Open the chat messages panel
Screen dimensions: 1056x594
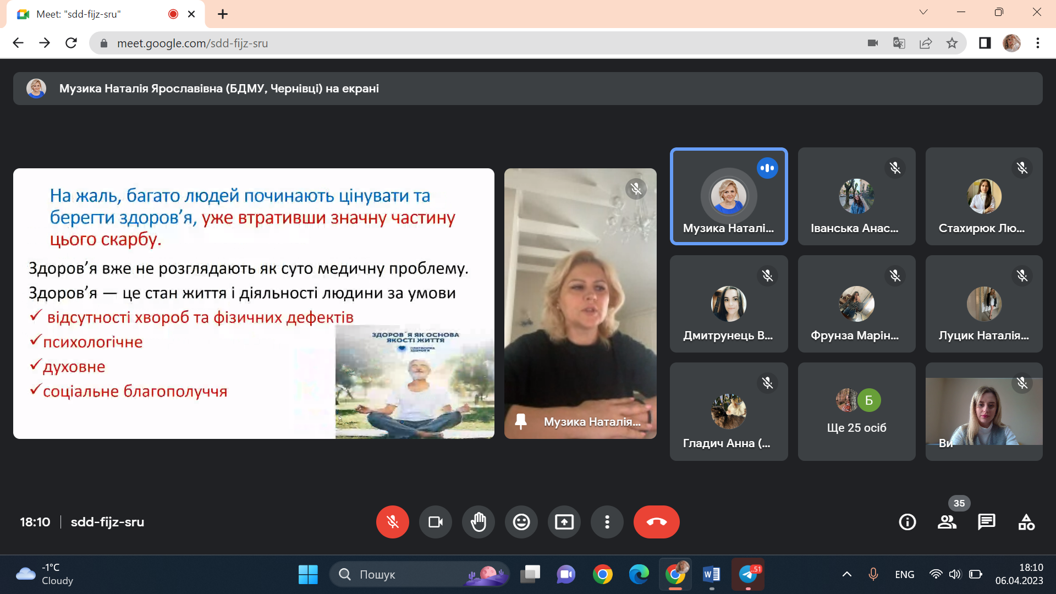tap(986, 521)
